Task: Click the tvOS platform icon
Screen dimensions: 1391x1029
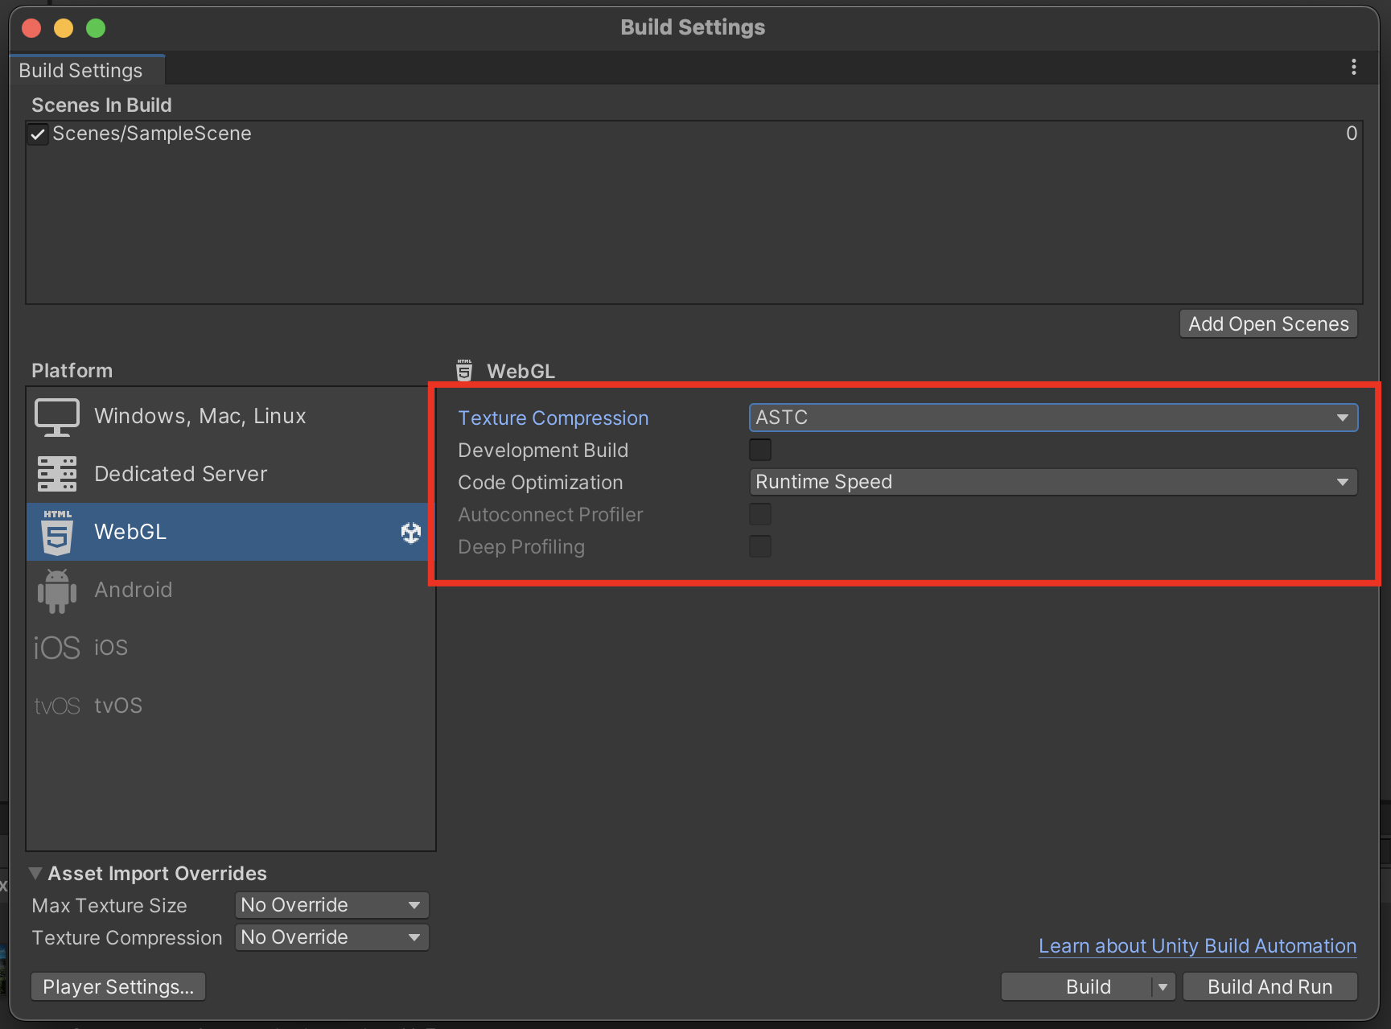Action: pos(57,706)
